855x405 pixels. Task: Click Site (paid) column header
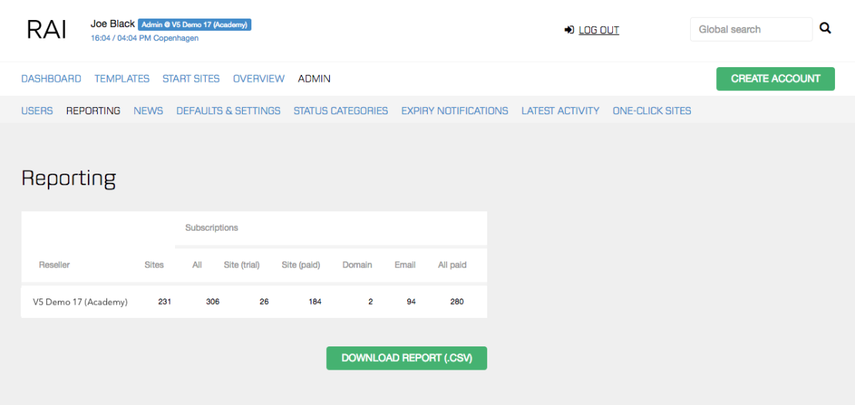301,265
